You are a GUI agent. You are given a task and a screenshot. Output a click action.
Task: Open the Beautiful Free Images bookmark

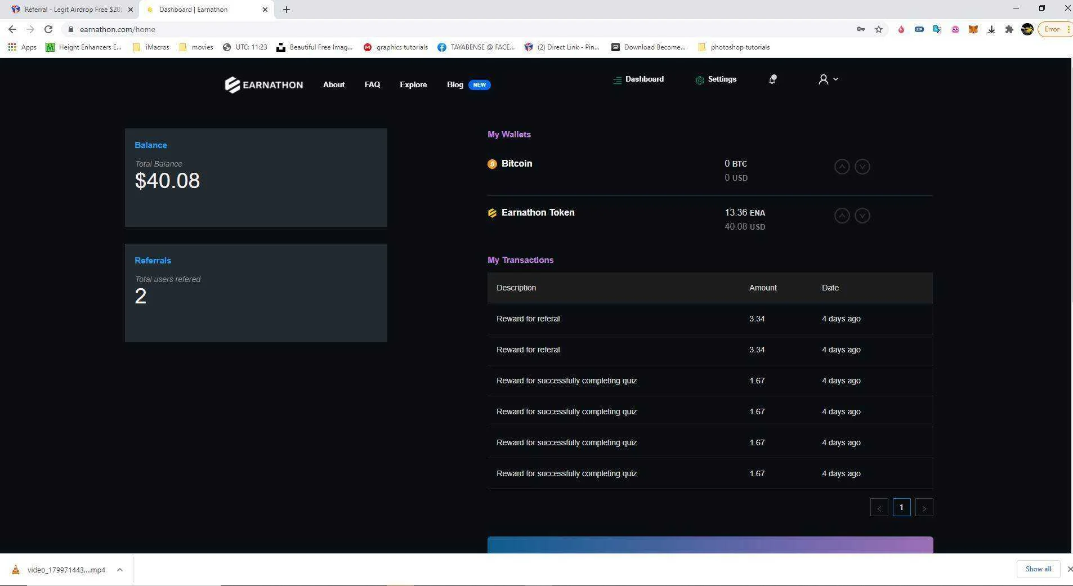pos(315,47)
